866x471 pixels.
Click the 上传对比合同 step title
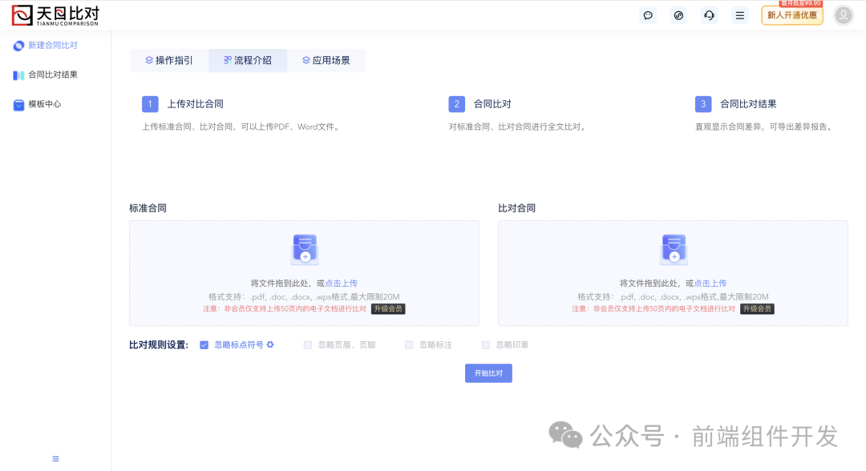(196, 103)
